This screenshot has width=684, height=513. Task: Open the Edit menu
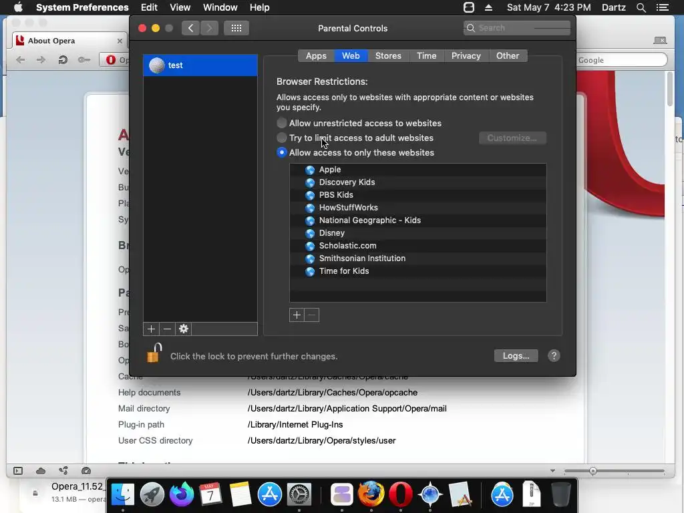(x=149, y=7)
